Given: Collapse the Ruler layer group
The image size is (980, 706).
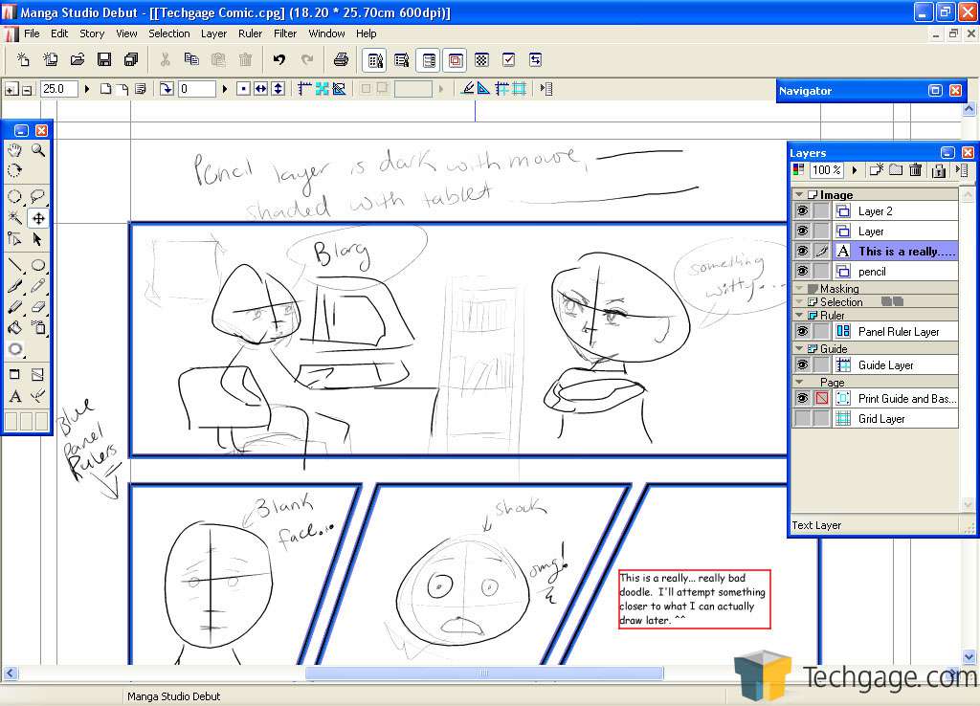Looking at the screenshot, I should pos(799,316).
